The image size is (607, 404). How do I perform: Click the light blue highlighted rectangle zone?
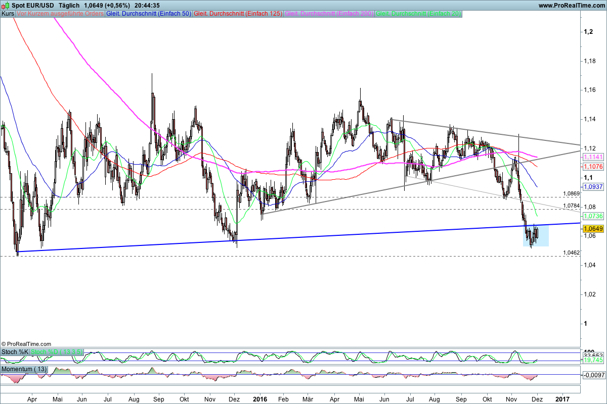coord(536,236)
